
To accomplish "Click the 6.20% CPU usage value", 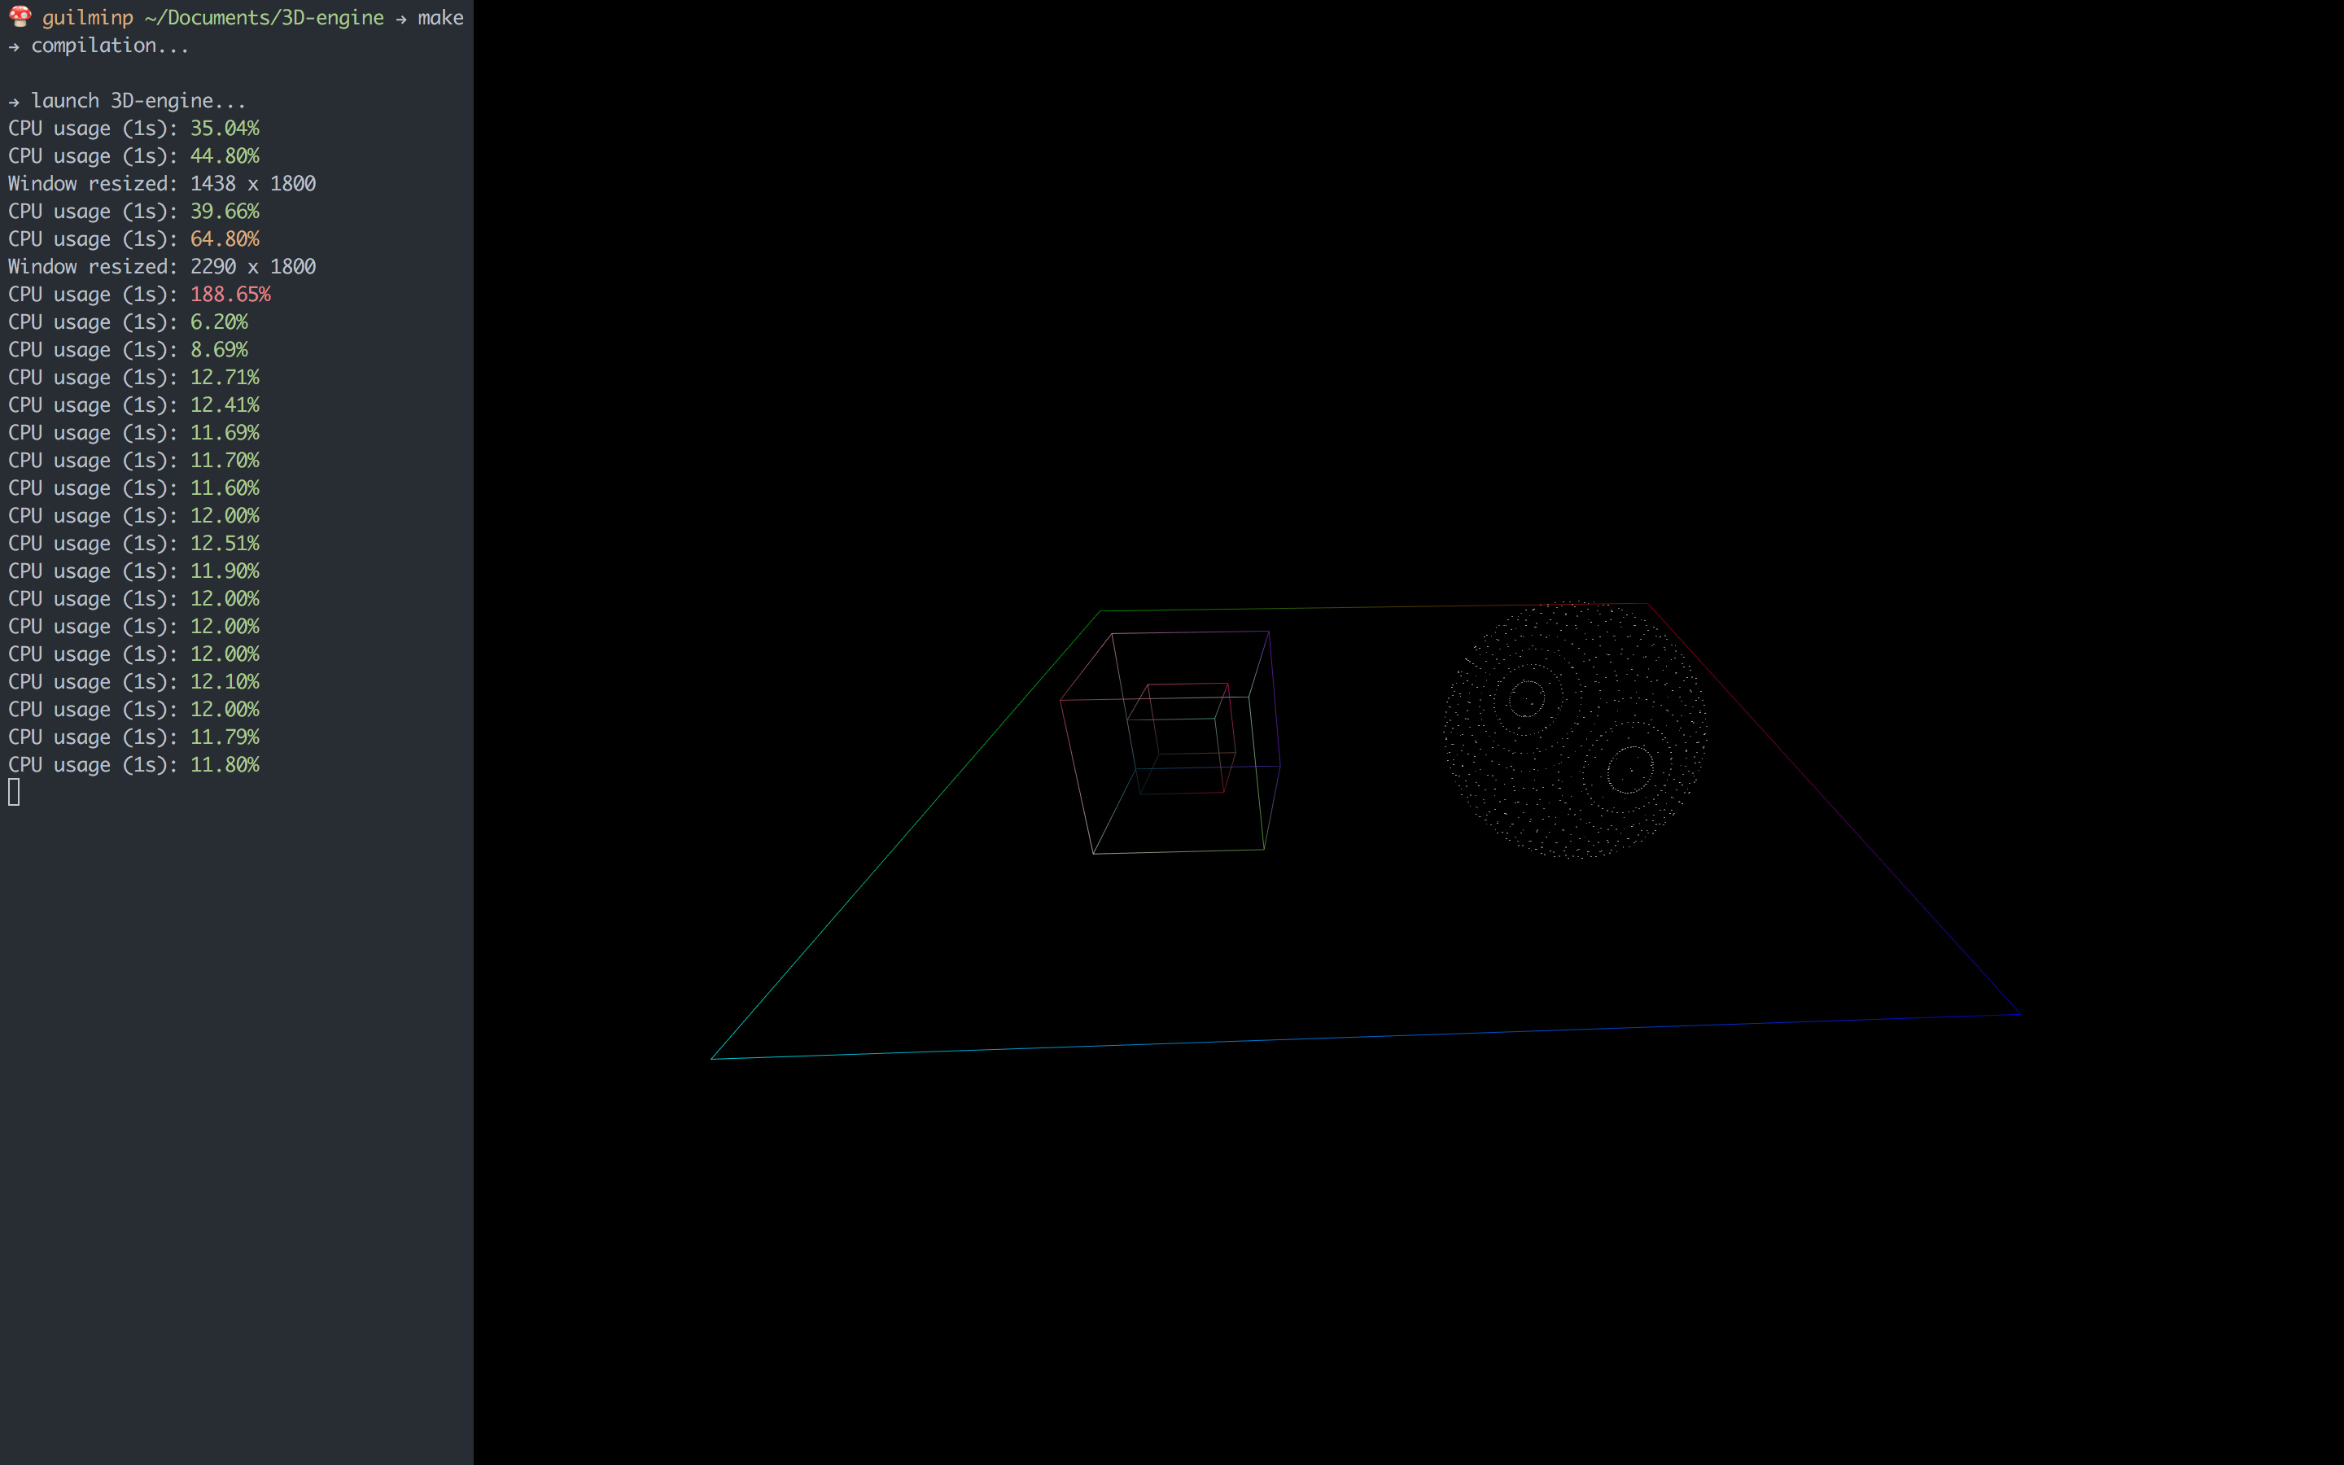I will (x=219, y=321).
